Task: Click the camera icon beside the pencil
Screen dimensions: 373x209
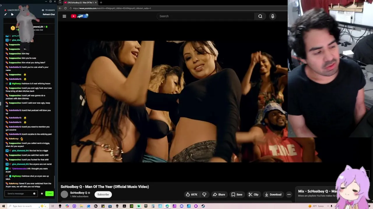Action: pos(12,14)
